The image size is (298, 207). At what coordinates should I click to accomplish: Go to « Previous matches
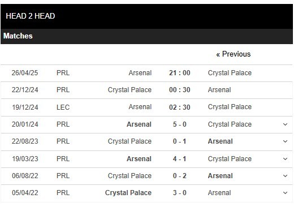234,54
